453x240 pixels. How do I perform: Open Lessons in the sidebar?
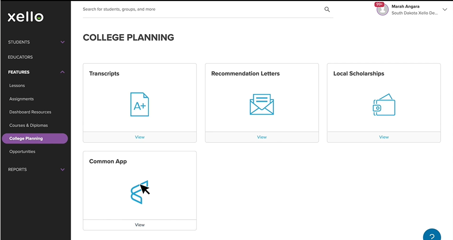click(17, 85)
